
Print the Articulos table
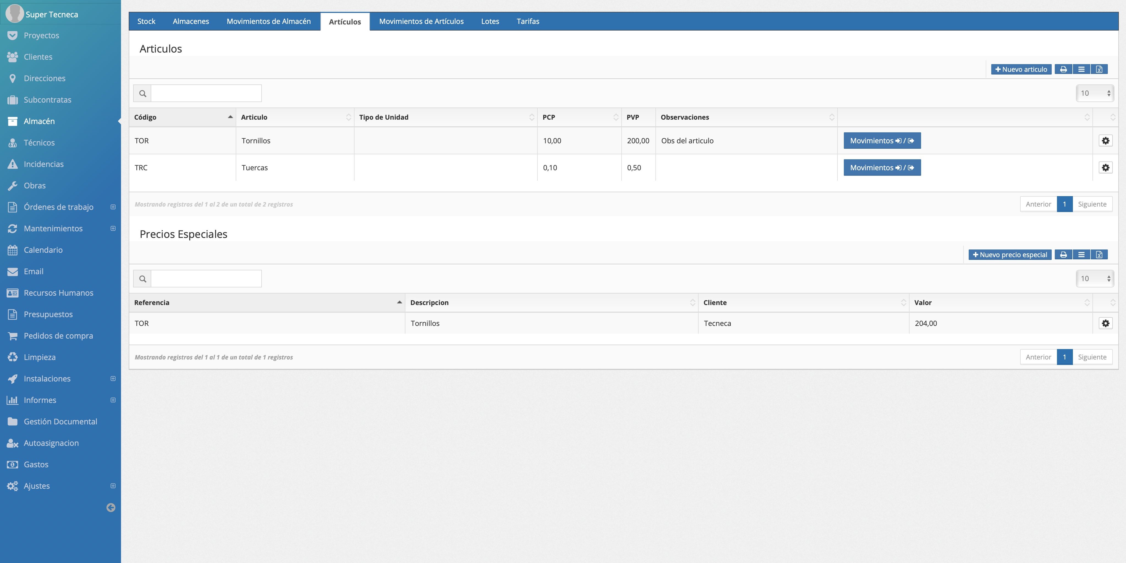[1063, 69]
